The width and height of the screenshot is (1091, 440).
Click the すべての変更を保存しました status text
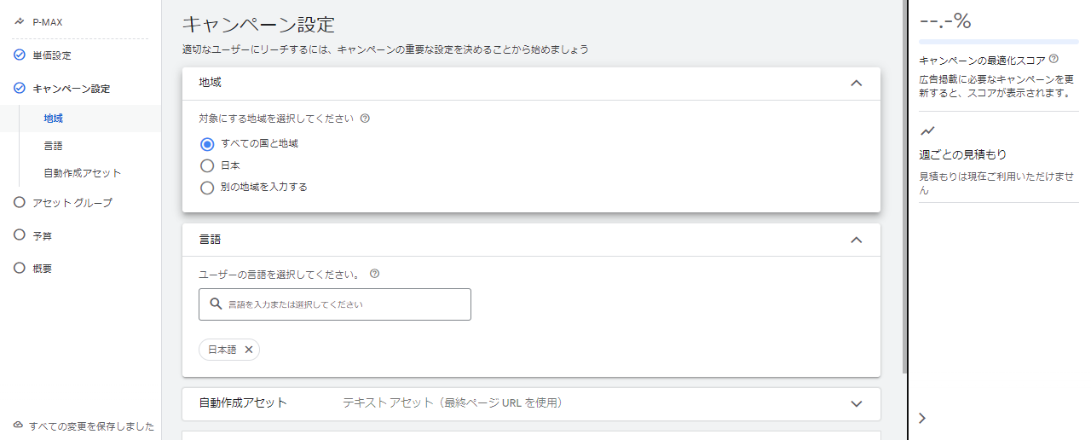(91, 426)
